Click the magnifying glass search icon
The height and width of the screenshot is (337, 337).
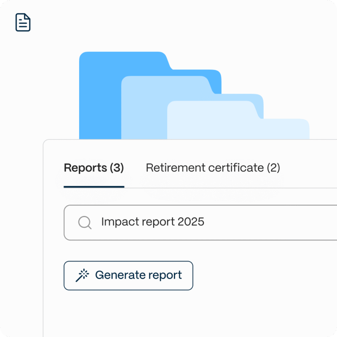click(85, 222)
